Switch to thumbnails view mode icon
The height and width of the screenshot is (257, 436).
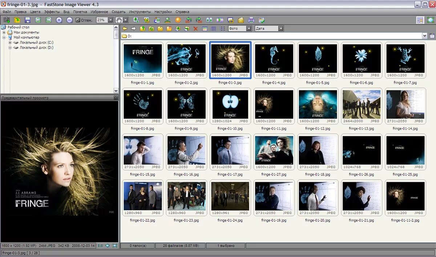(205, 29)
